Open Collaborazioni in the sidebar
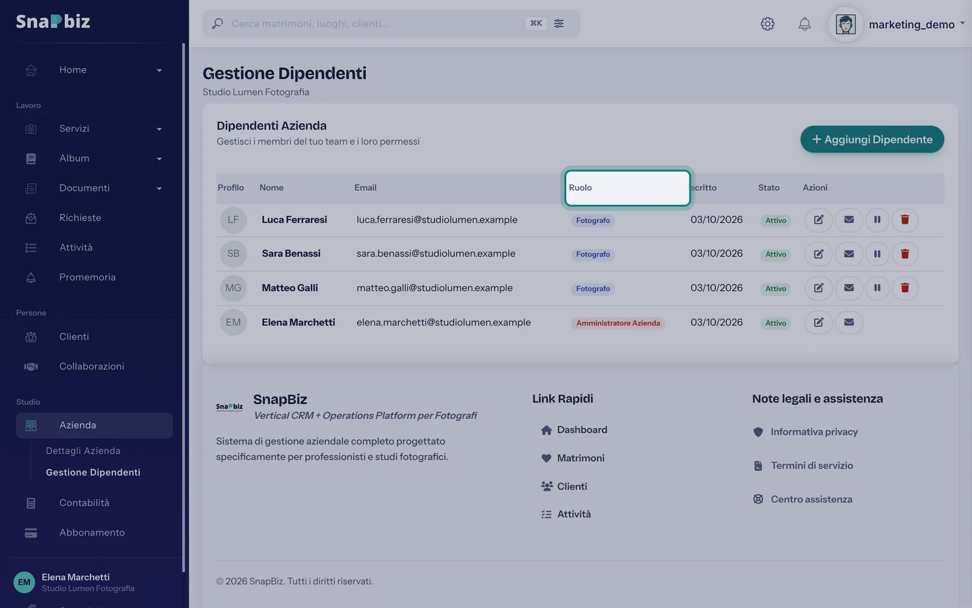Viewport: 972px width, 608px height. [94, 367]
